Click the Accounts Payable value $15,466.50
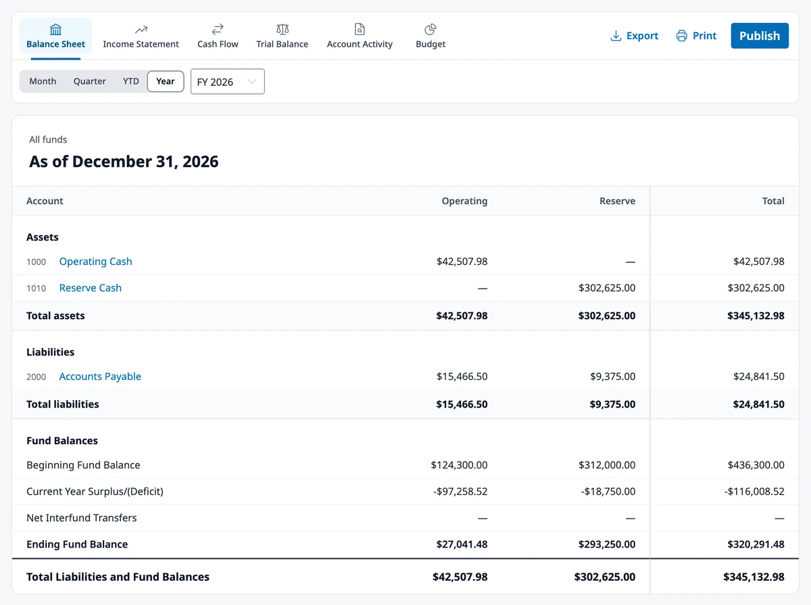Viewport: 811px width, 605px height. [462, 377]
